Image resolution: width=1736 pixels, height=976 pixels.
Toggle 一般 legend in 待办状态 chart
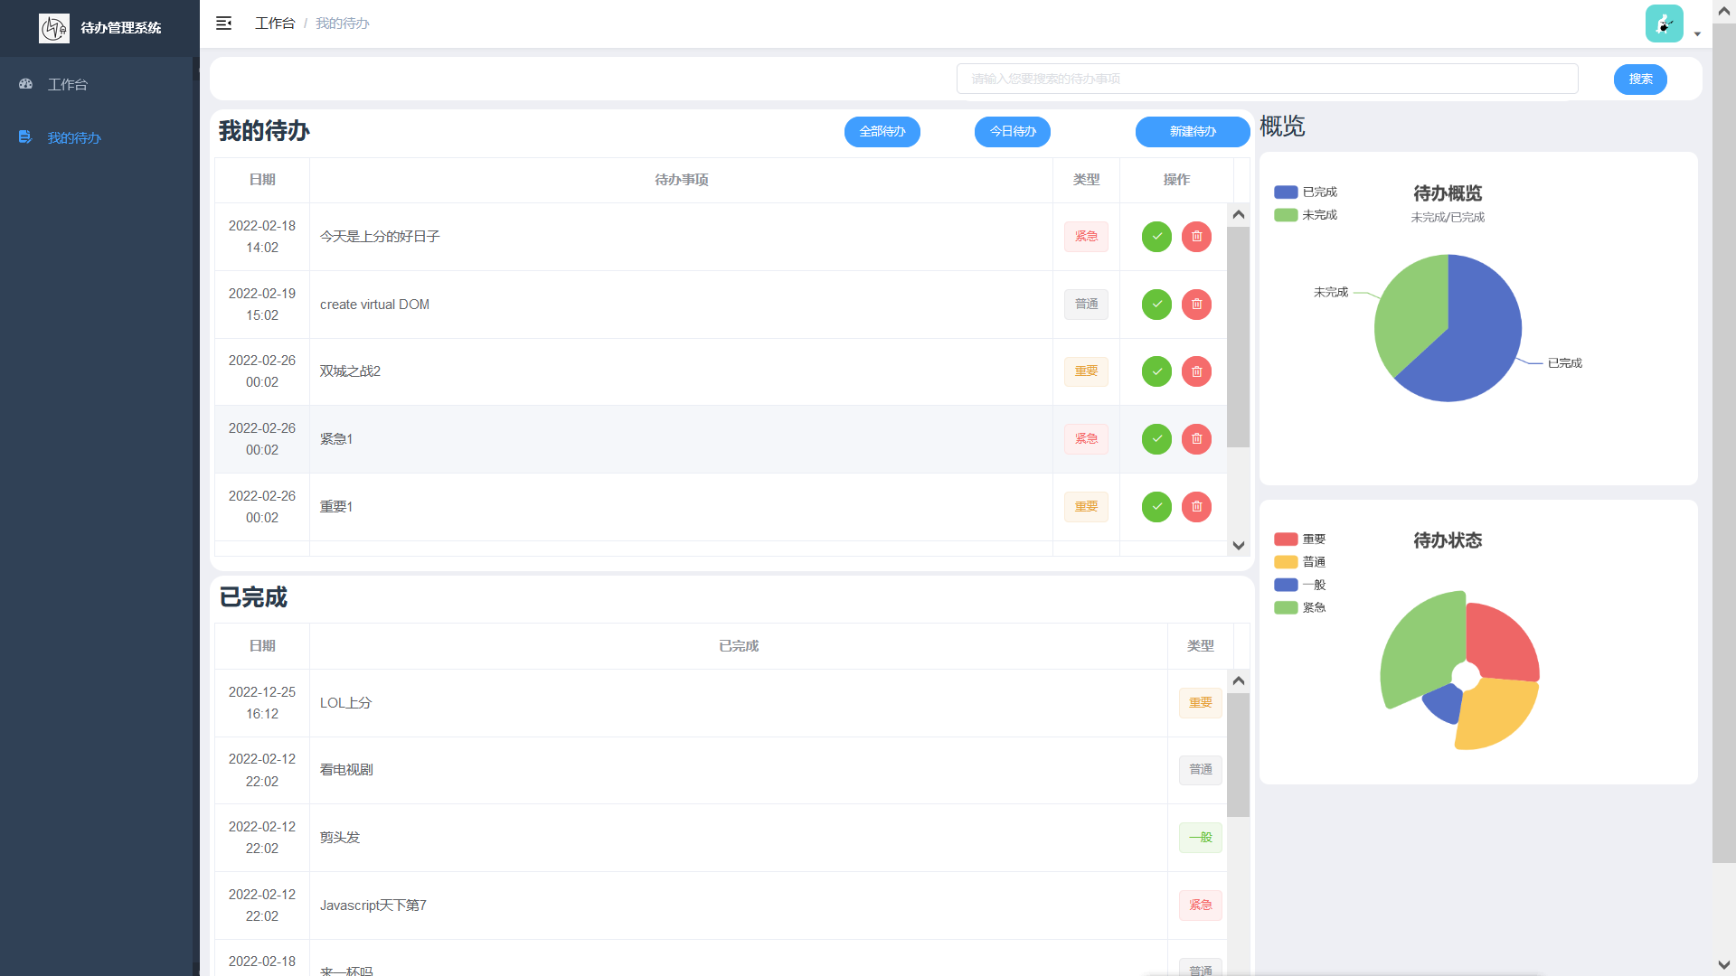[1300, 585]
